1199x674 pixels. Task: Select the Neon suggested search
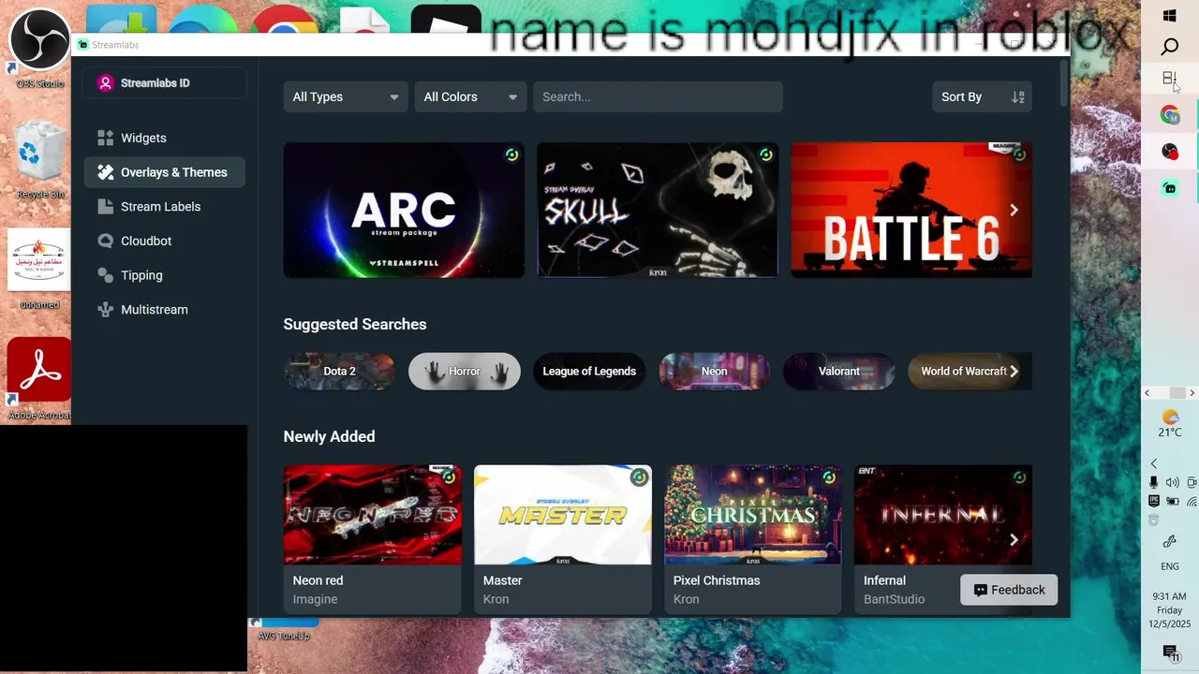(715, 372)
